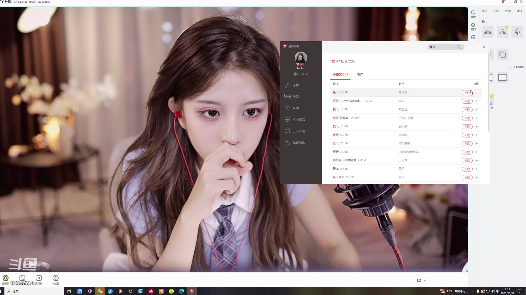Select song 夏天 1.40M by 刘至佳
The image size is (526, 295).
(406, 110)
